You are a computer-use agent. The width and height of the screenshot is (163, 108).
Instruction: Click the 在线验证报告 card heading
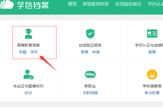click(x=90, y=45)
